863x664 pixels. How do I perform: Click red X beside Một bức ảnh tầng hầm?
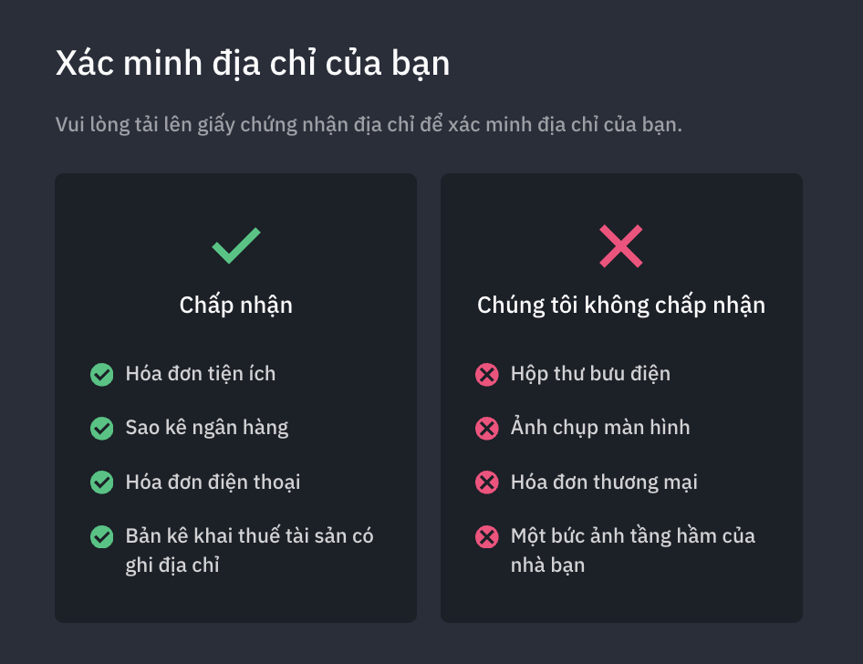coord(487,537)
